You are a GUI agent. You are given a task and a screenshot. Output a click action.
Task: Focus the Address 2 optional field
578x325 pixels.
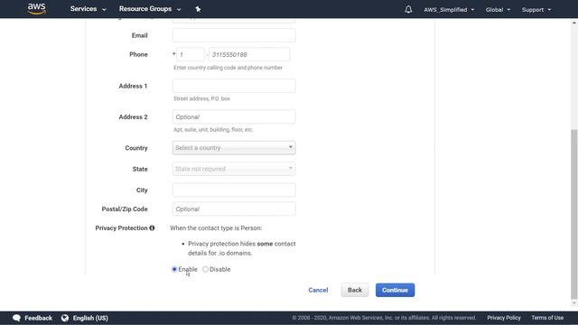[x=234, y=116]
